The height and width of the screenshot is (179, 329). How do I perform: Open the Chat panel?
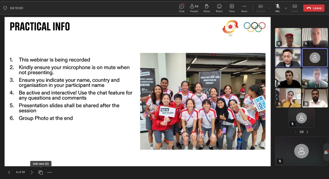(182, 8)
